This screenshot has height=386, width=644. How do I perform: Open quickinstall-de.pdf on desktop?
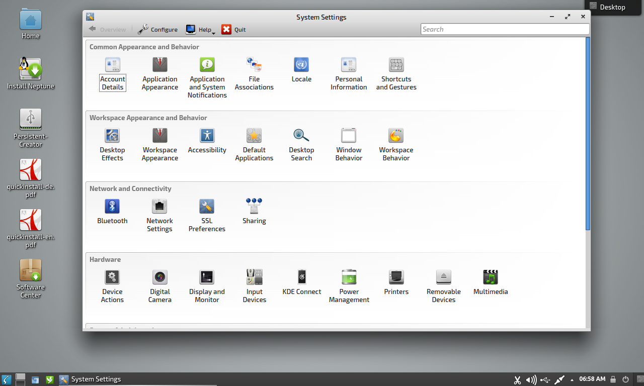tap(31, 178)
